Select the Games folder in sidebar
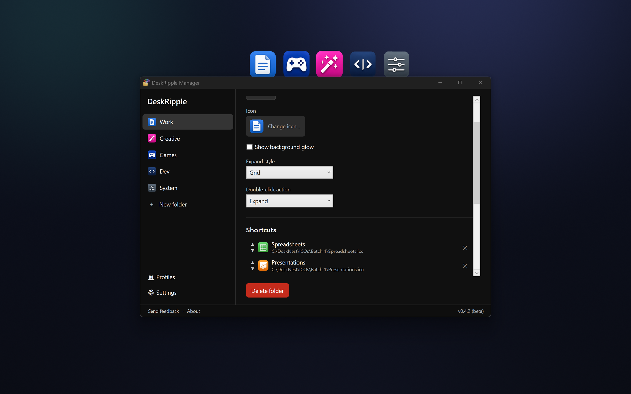 (x=188, y=155)
